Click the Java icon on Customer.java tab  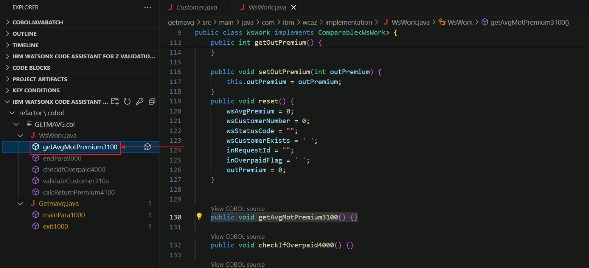pos(170,7)
